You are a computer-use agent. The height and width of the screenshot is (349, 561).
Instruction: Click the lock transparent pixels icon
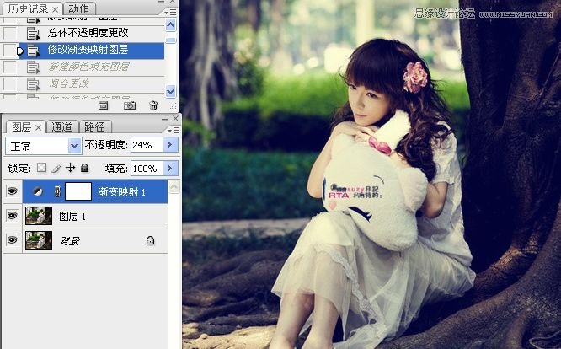coord(42,168)
